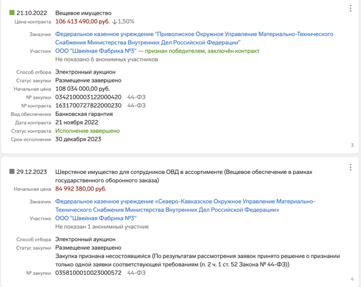The width and height of the screenshot is (361, 287).
Task: Click the "признан победителем, заключён контракт" text
Action: click(202, 51)
